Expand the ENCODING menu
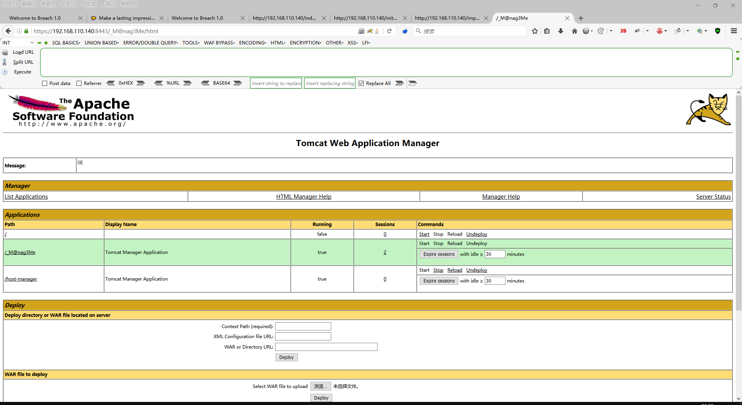 253,43
